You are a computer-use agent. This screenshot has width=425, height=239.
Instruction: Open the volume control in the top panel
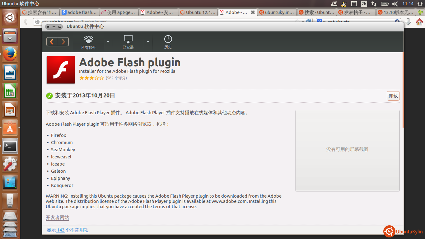coord(395,4)
